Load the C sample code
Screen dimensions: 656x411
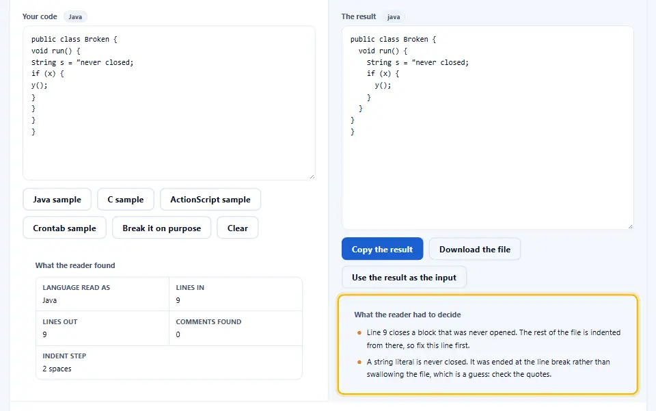[126, 200]
